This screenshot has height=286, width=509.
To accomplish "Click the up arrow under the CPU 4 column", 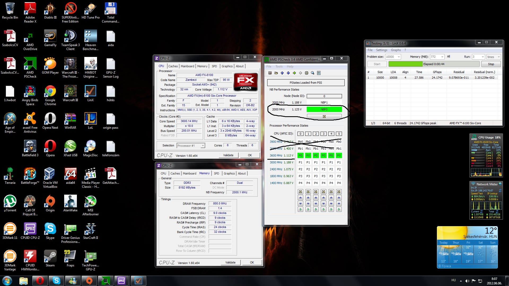I will click(x=331, y=198).
